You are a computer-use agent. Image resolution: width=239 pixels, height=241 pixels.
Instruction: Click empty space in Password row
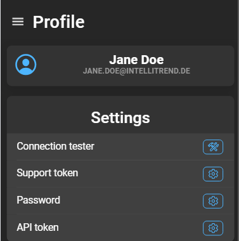(131, 201)
